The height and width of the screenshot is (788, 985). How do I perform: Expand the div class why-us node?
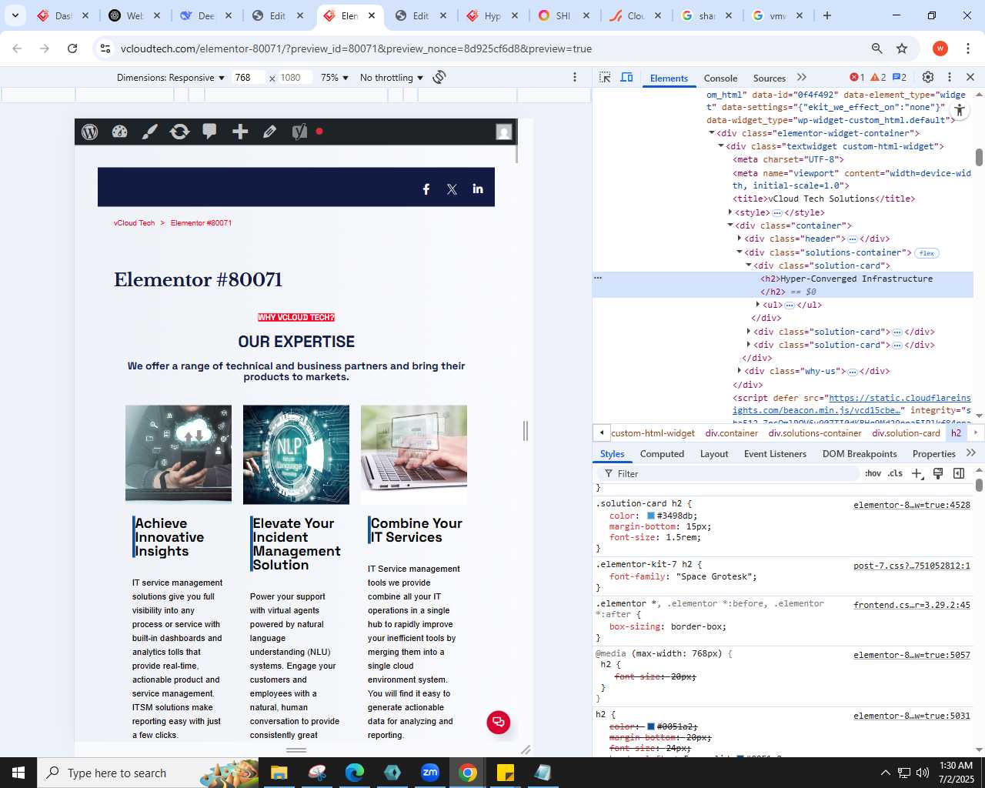pos(740,371)
